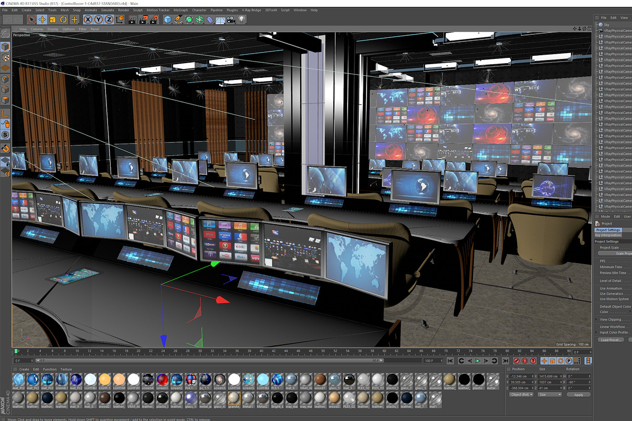Screen dimensions: 632x421
Task: Jump to the start of animation
Action: tap(450, 361)
